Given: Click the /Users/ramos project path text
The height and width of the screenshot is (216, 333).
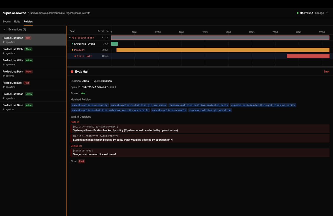Looking at the screenshot, I should (x=59, y=13).
